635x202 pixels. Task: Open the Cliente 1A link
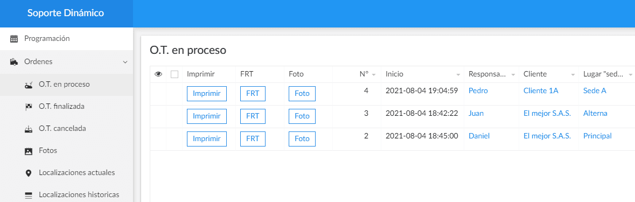pyautogui.click(x=541, y=90)
